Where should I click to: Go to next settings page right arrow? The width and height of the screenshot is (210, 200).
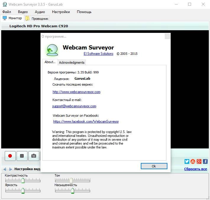pos(10,169)
